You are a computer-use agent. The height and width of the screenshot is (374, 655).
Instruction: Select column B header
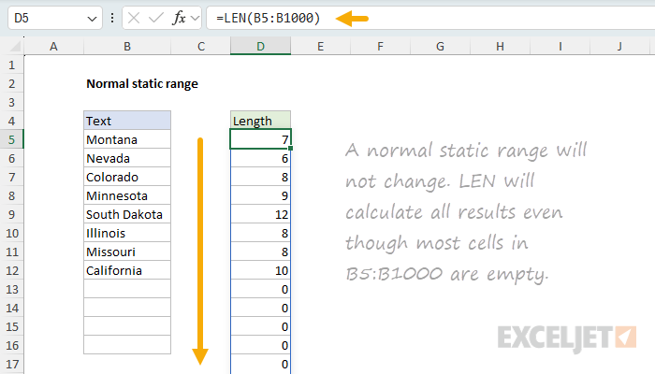point(126,46)
